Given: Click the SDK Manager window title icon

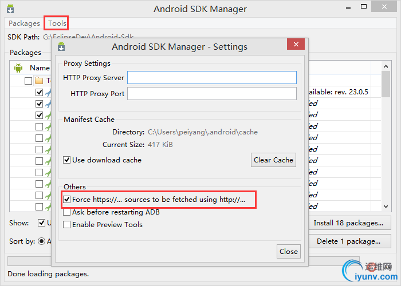Looking at the screenshot, I should (10, 9).
